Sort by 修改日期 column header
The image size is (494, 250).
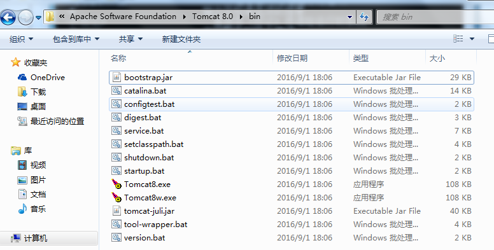[292, 58]
